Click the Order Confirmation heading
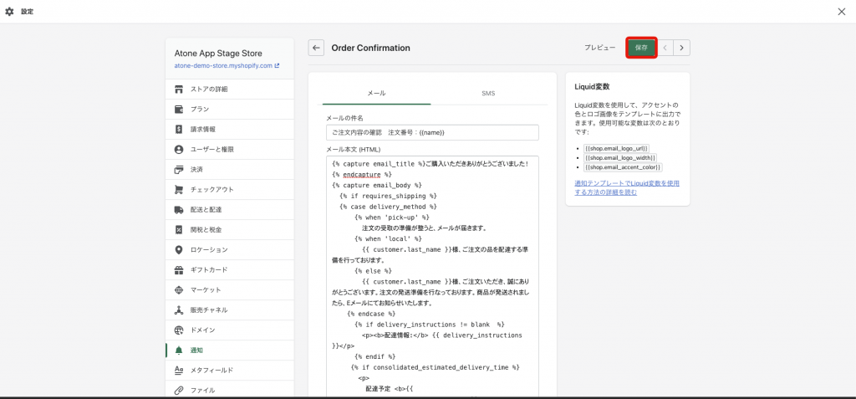The width and height of the screenshot is (856, 399). [370, 48]
